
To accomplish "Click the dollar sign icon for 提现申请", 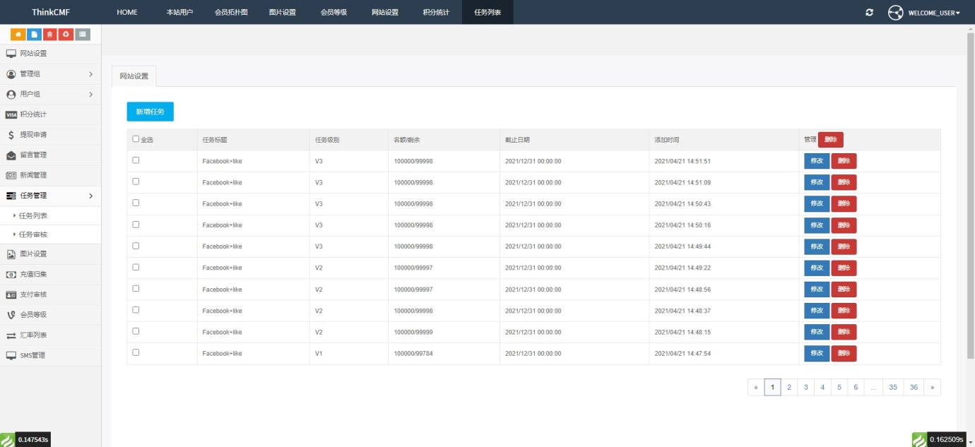I will click(11, 135).
